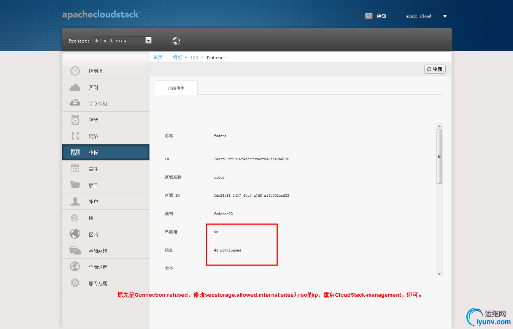Select 关联性组 in the sidebar

click(106, 104)
